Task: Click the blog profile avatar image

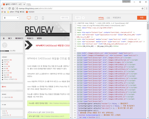Action: pyautogui.click(x=5, y=45)
